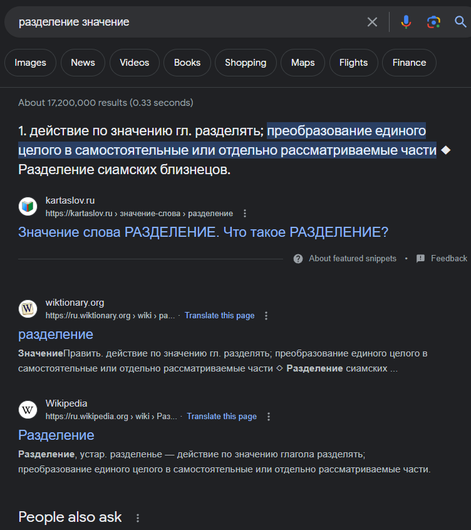Open the wiktionary разделение result title
Image resolution: width=471 pixels, height=530 pixels.
(x=56, y=335)
